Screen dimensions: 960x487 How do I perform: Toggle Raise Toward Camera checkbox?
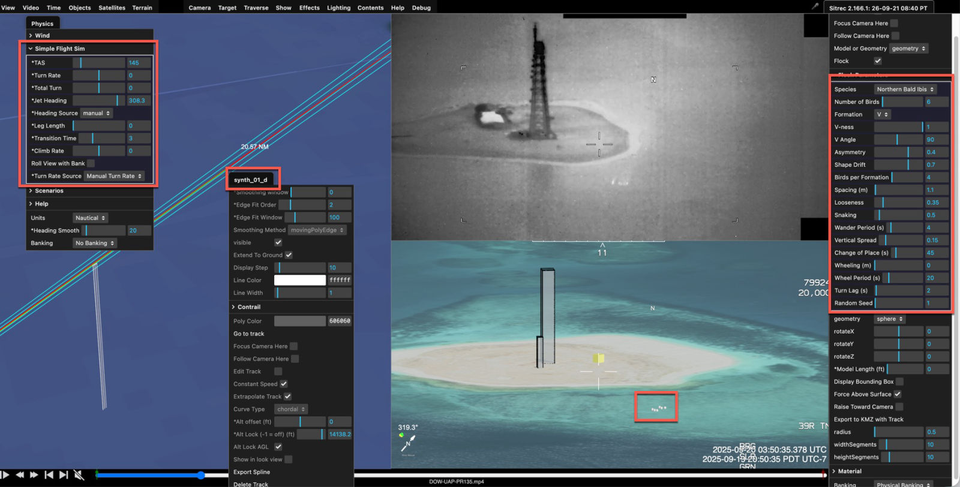pos(899,407)
